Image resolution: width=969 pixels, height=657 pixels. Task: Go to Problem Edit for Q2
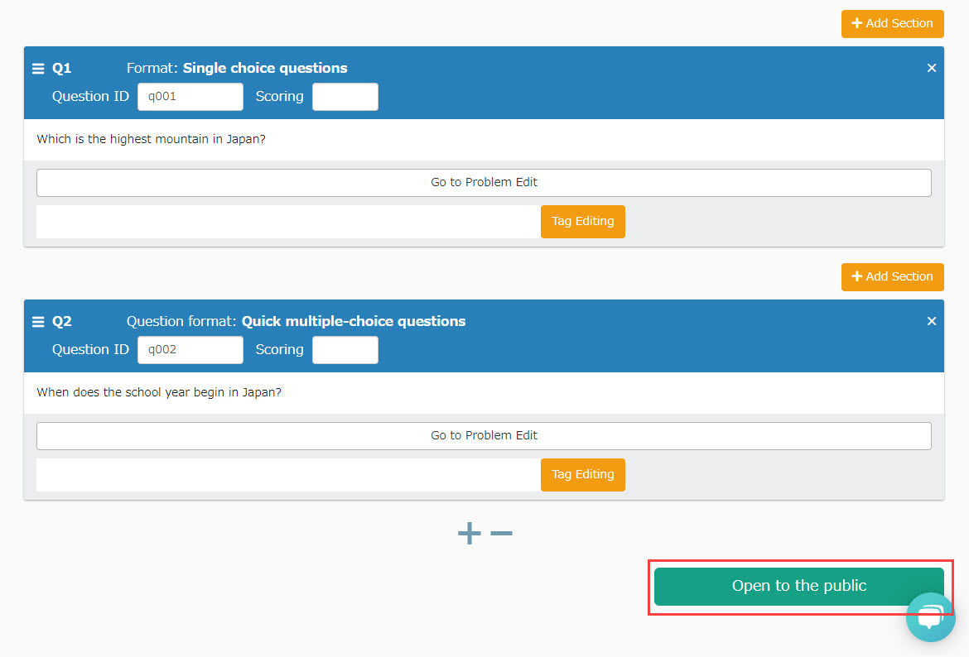(x=484, y=436)
